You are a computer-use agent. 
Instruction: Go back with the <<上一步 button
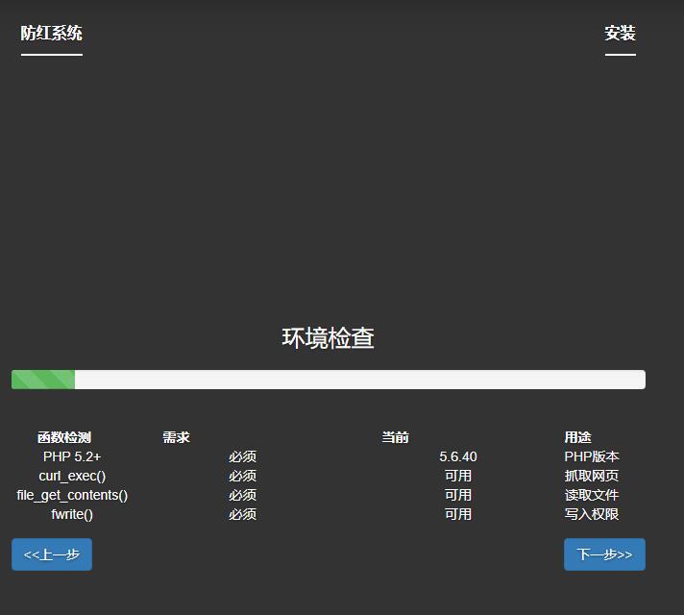52,554
